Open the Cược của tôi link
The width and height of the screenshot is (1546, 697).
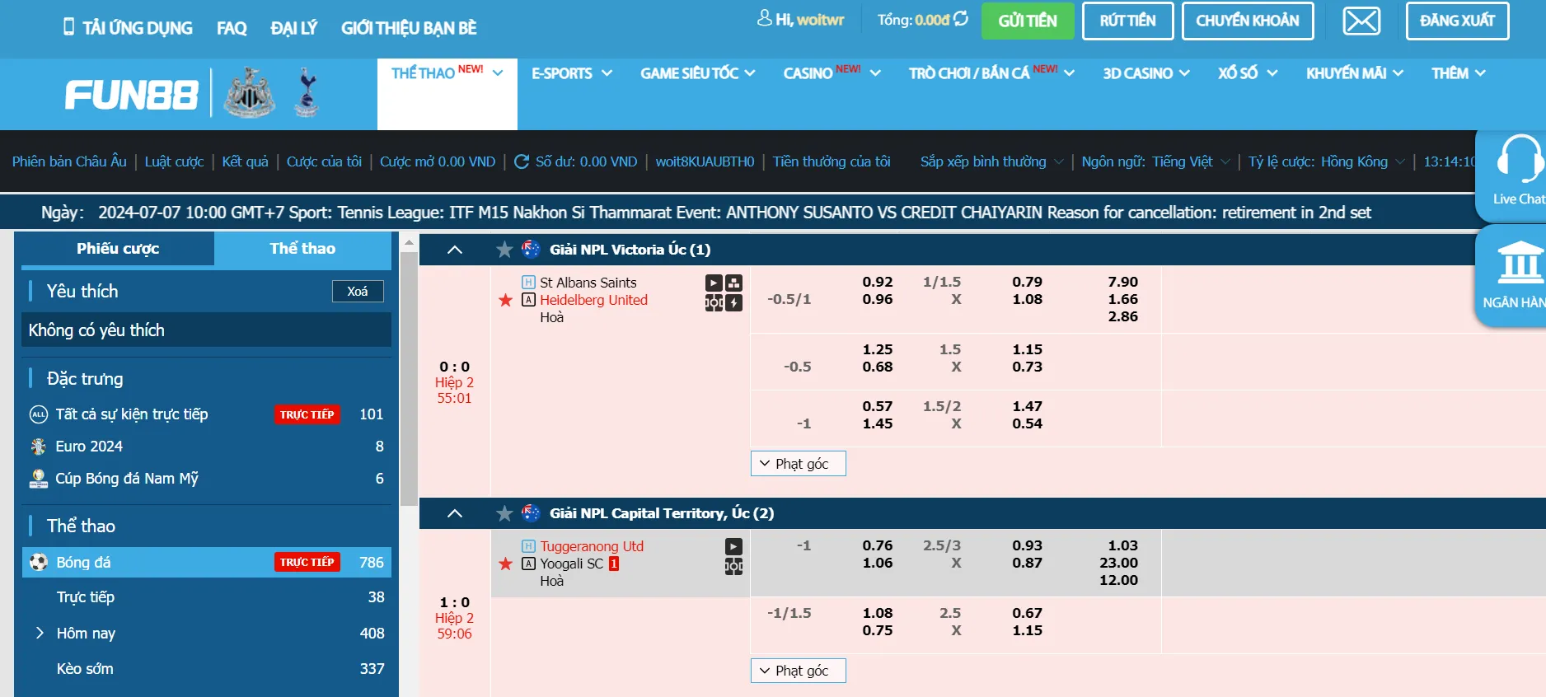coord(324,161)
